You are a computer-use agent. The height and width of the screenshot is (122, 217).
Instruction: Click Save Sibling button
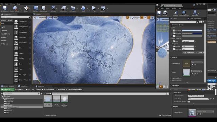(189, 53)
